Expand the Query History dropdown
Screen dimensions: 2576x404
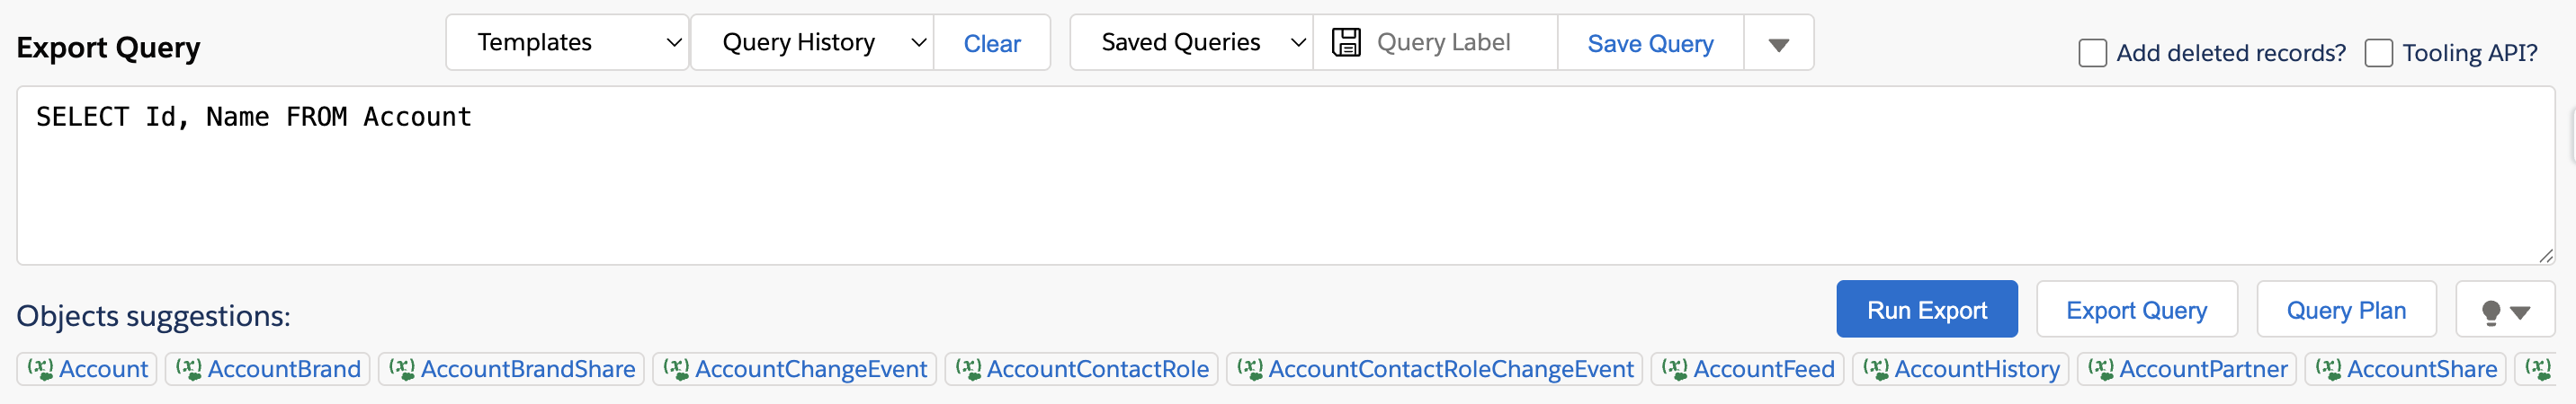point(812,42)
